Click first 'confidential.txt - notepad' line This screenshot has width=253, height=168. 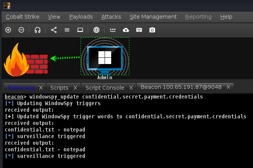tap(45, 130)
